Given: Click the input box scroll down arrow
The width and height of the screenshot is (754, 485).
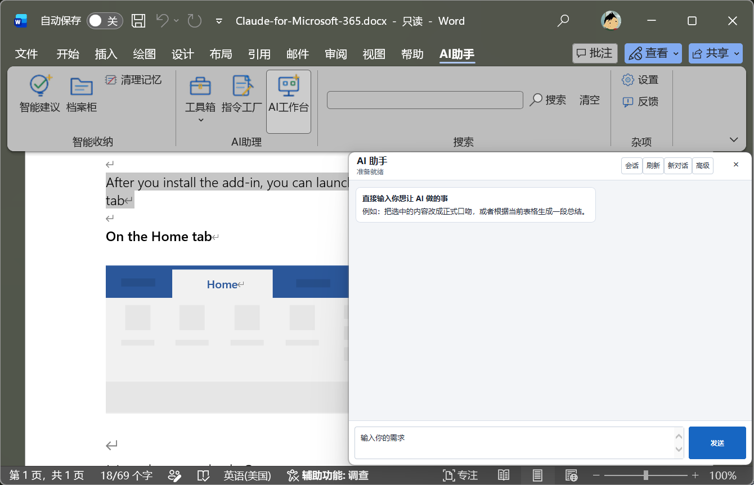Looking at the screenshot, I should (679, 450).
